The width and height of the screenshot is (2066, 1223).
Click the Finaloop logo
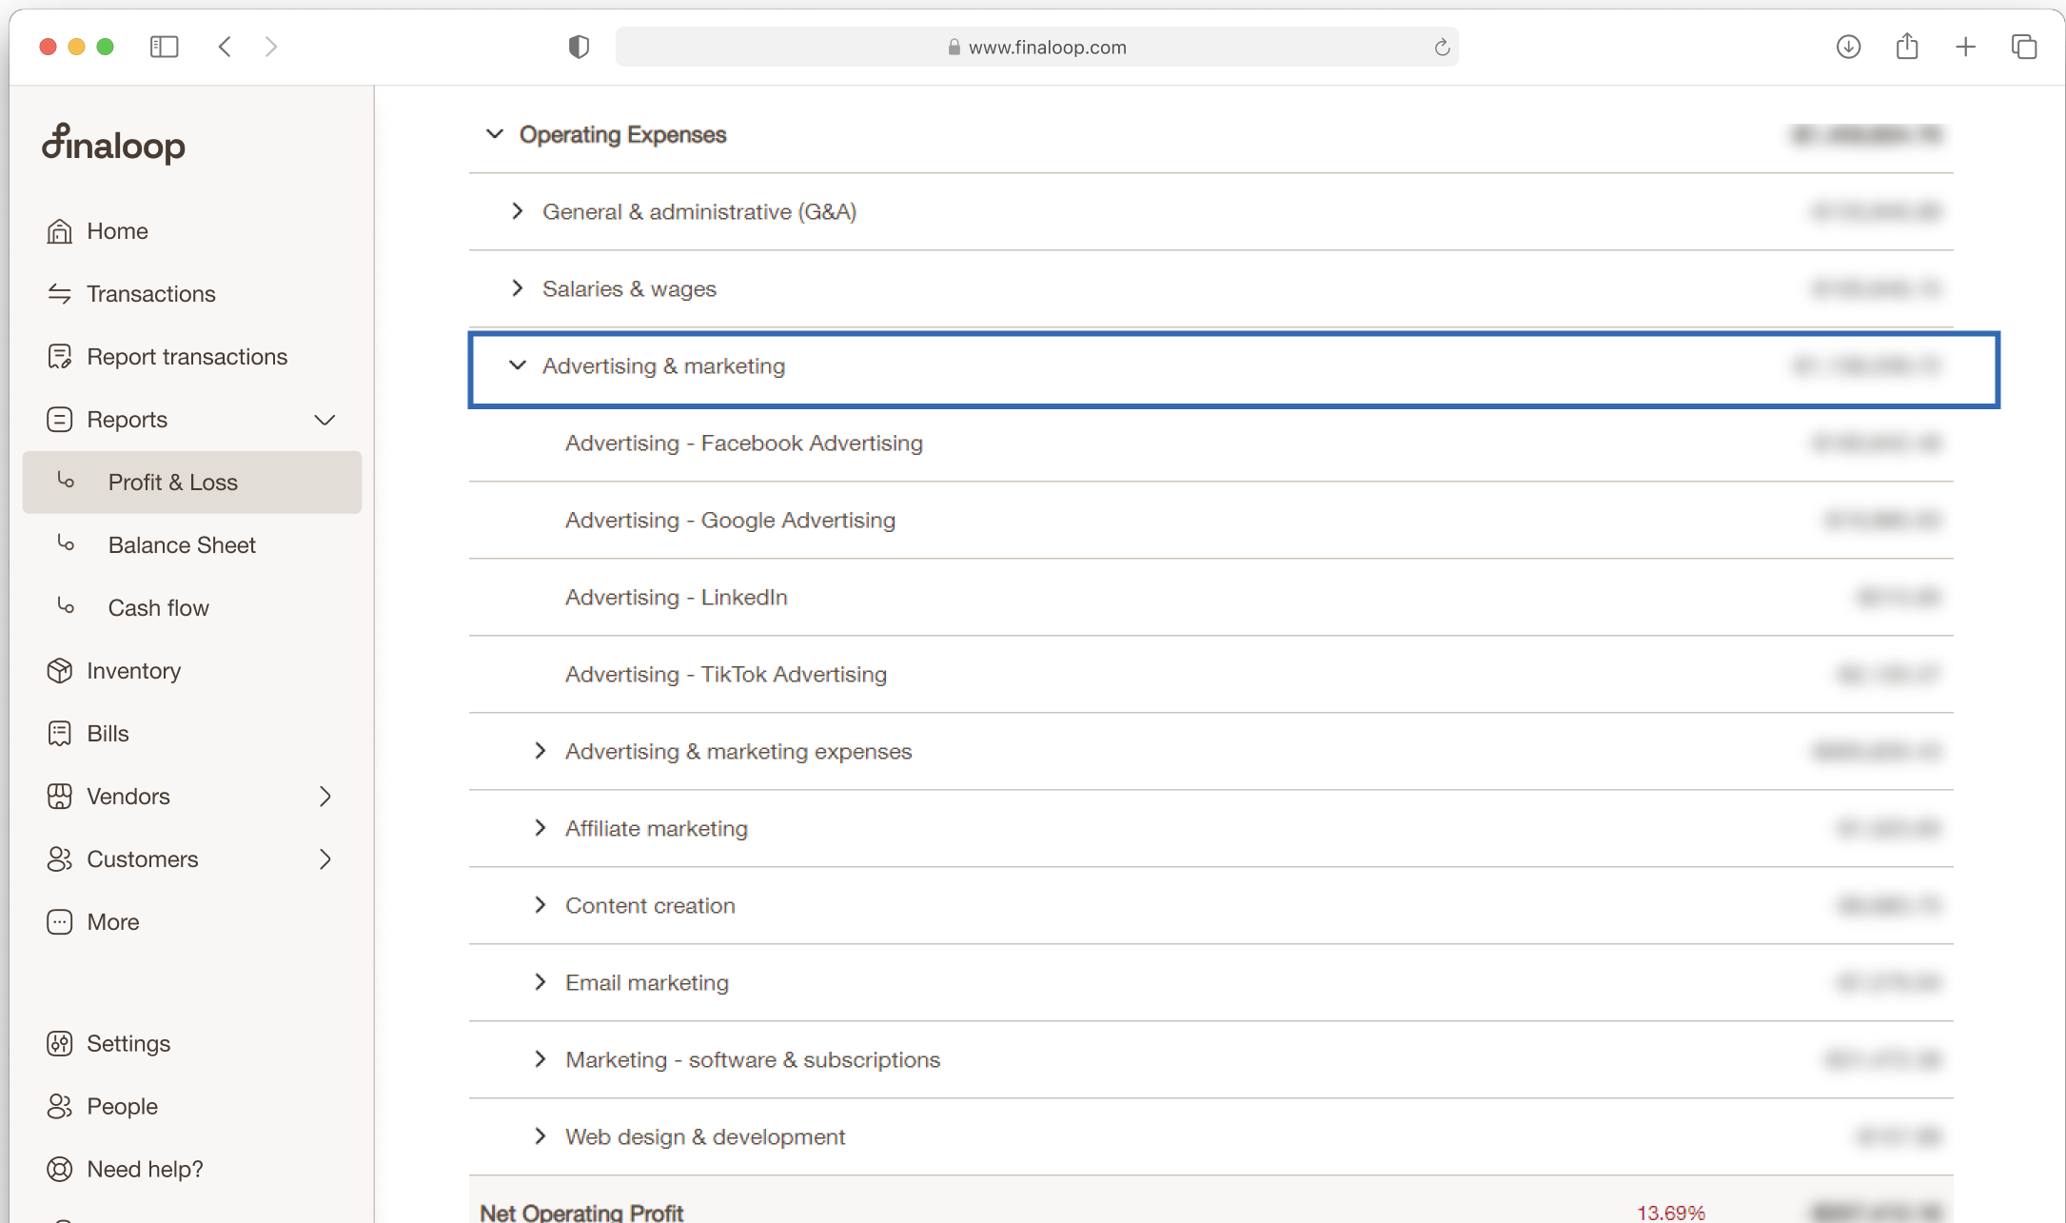click(113, 145)
